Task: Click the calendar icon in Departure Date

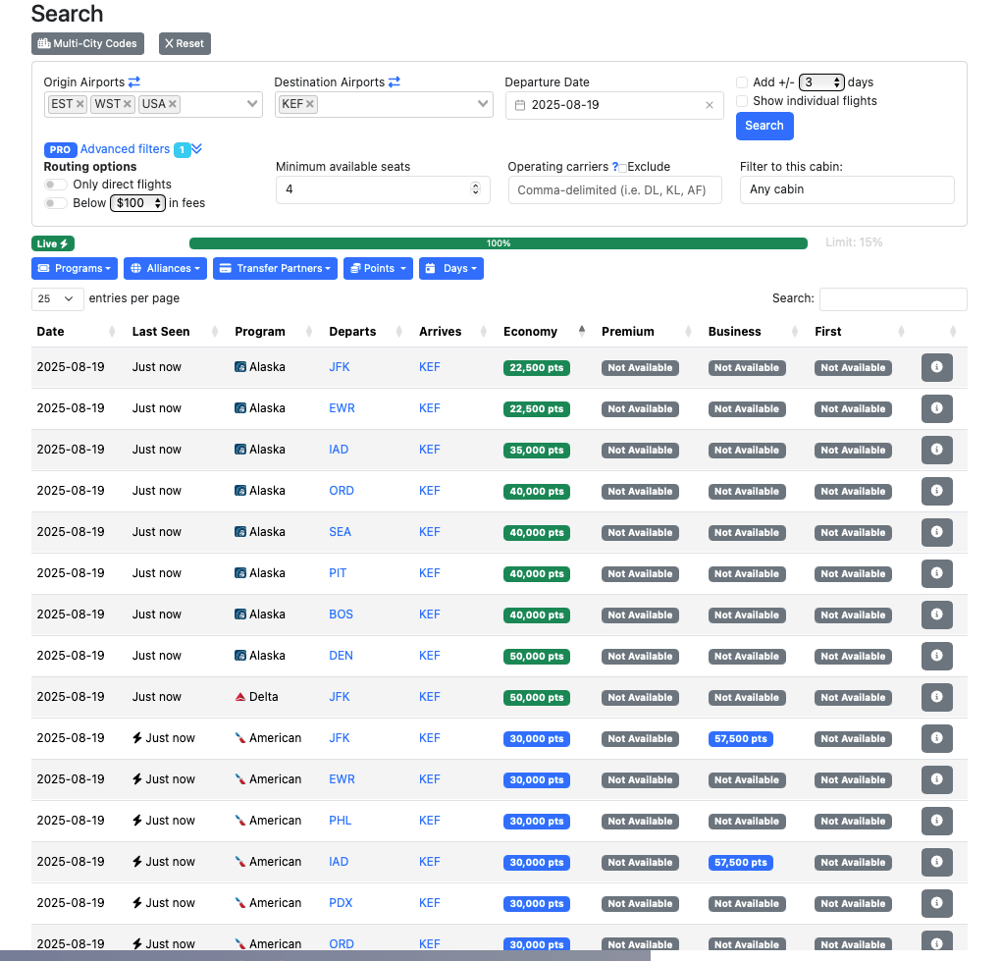Action: [x=520, y=105]
